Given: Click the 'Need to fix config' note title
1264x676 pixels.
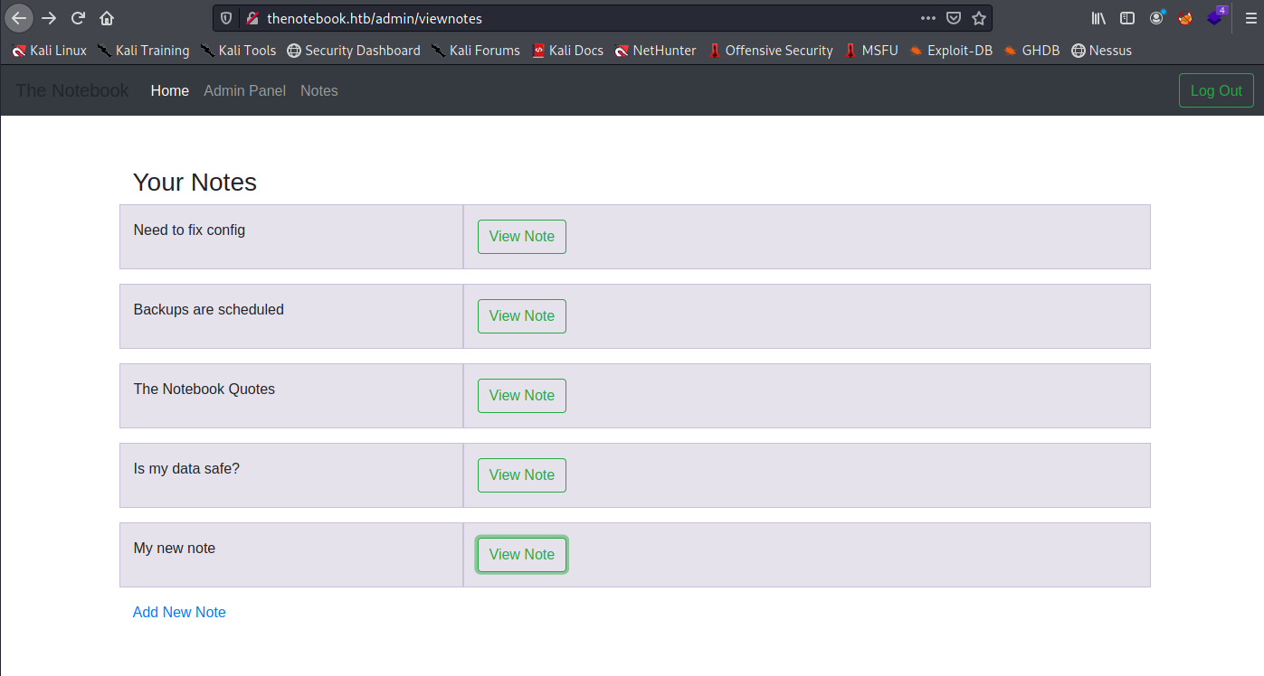Looking at the screenshot, I should [x=189, y=230].
